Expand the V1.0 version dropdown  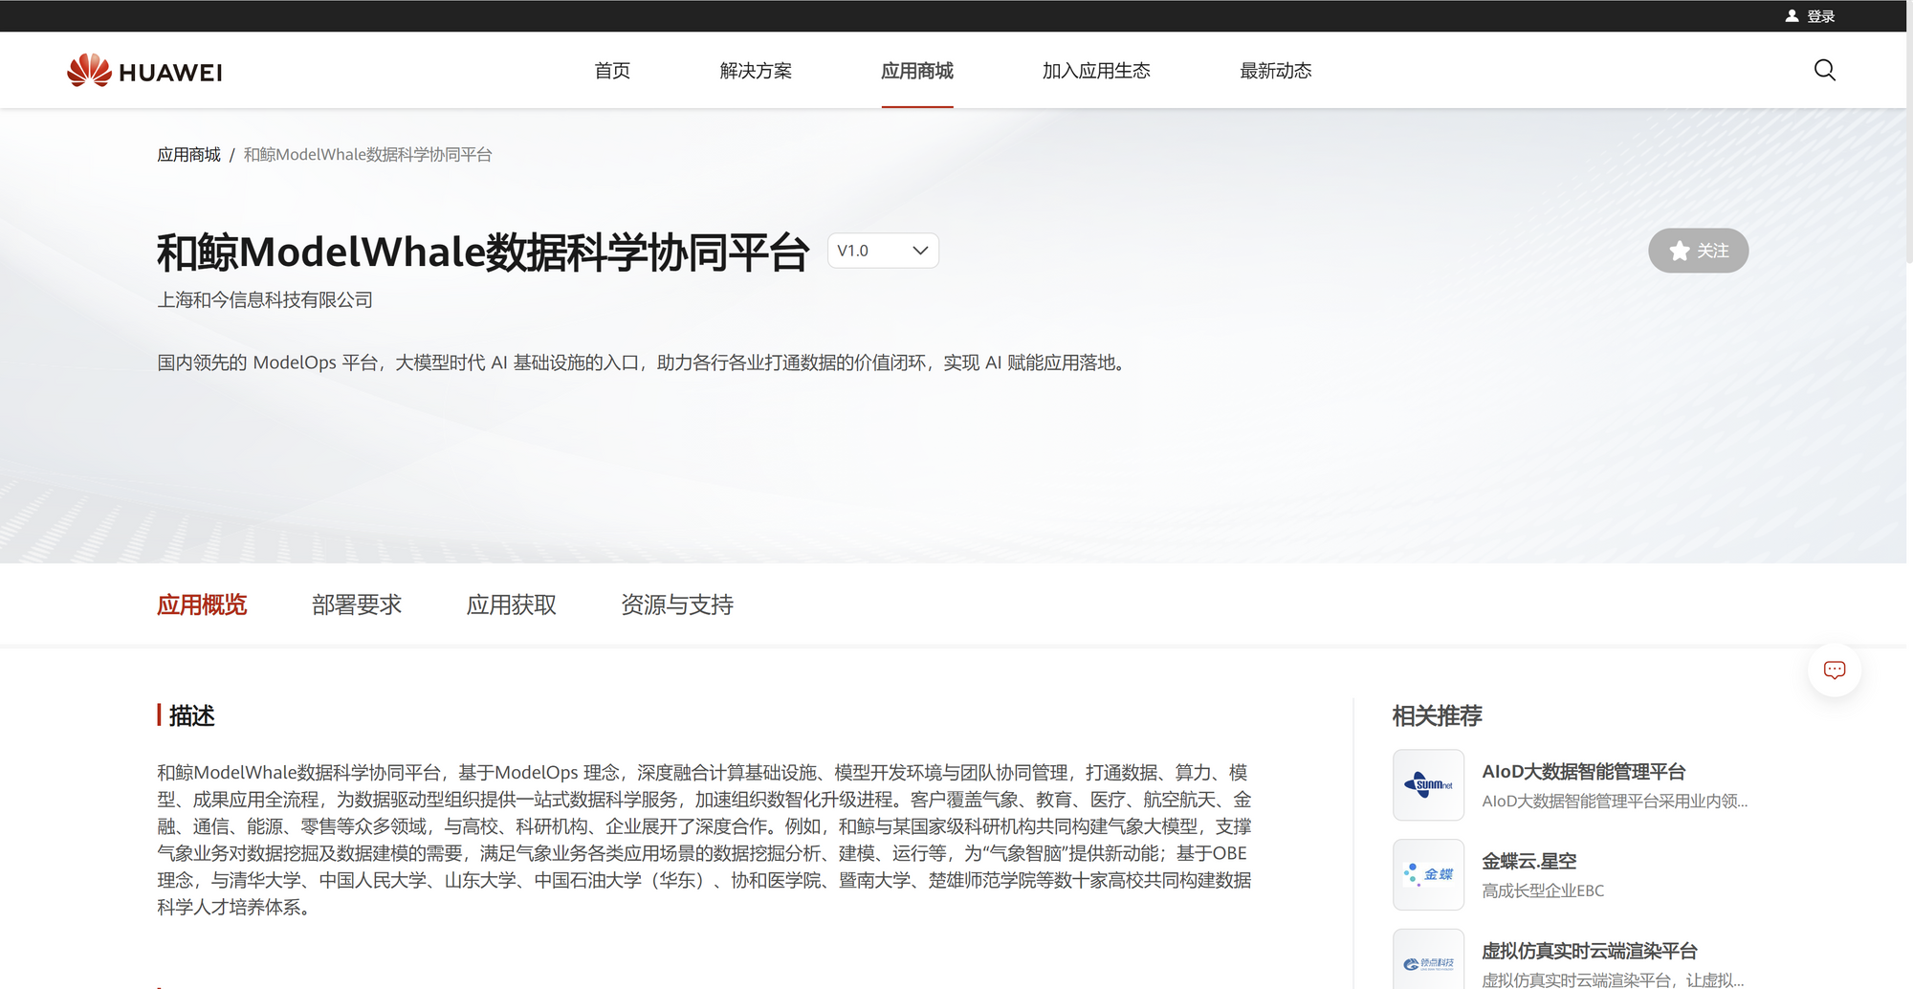[882, 250]
